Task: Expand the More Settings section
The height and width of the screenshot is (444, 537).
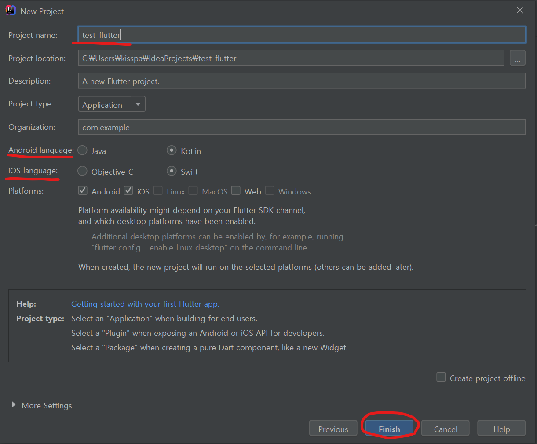Action: pyautogui.click(x=14, y=405)
